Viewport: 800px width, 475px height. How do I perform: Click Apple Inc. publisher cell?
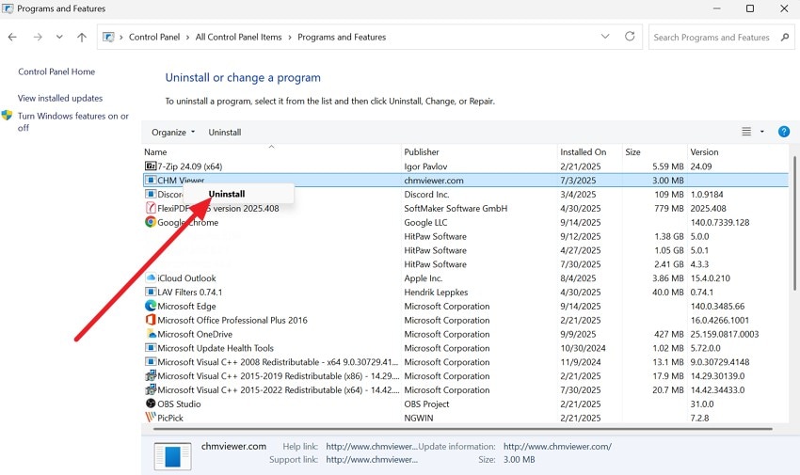[x=423, y=277]
